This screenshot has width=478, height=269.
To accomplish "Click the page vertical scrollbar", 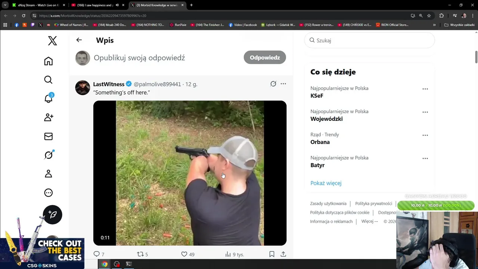I will point(476,57).
